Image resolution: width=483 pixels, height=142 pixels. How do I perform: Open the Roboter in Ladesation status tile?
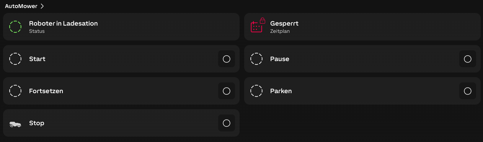pyautogui.click(x=121, y=27)
